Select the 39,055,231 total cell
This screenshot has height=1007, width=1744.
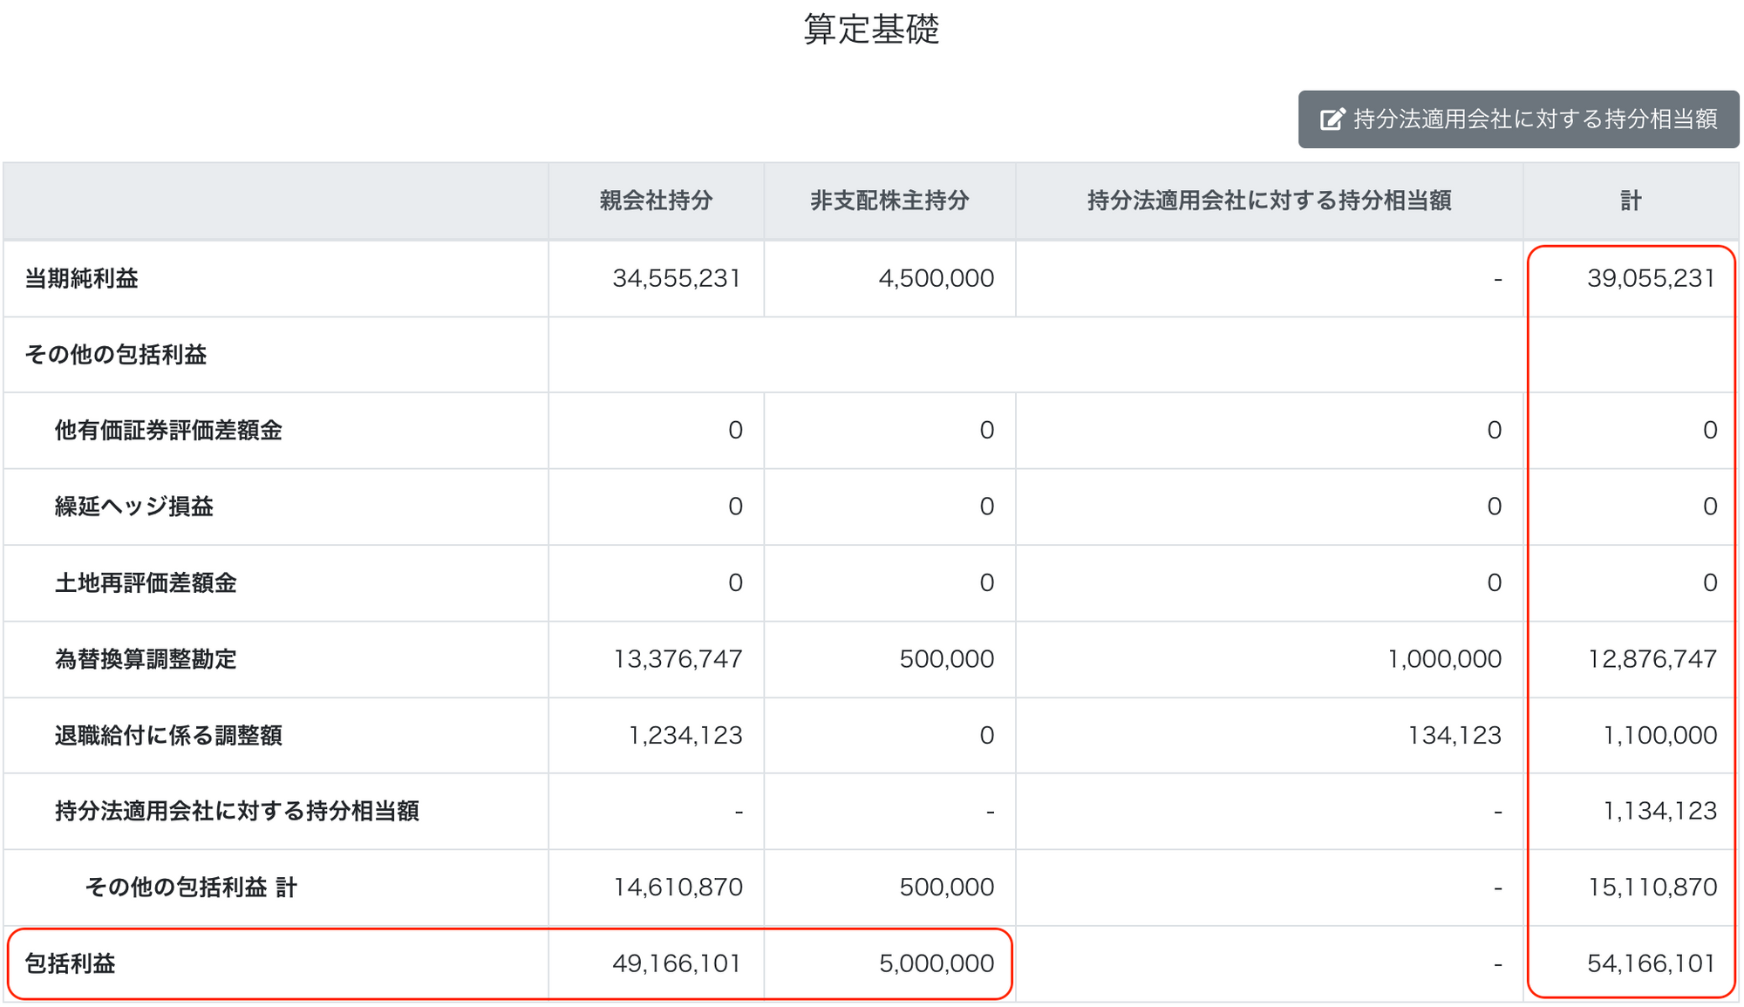[1651, 279]
